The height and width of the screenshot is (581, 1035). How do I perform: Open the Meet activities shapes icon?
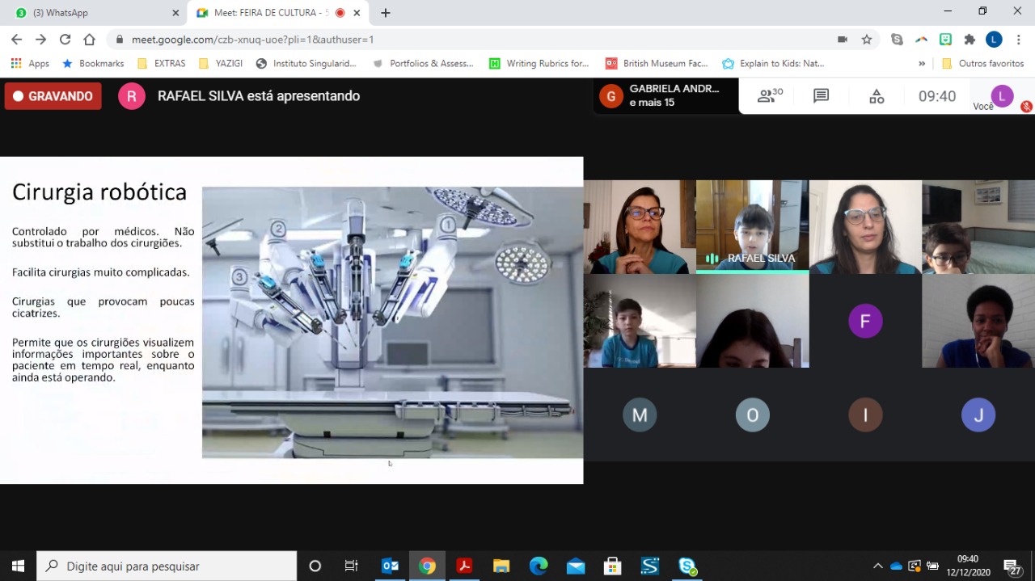tap(877, 96)
